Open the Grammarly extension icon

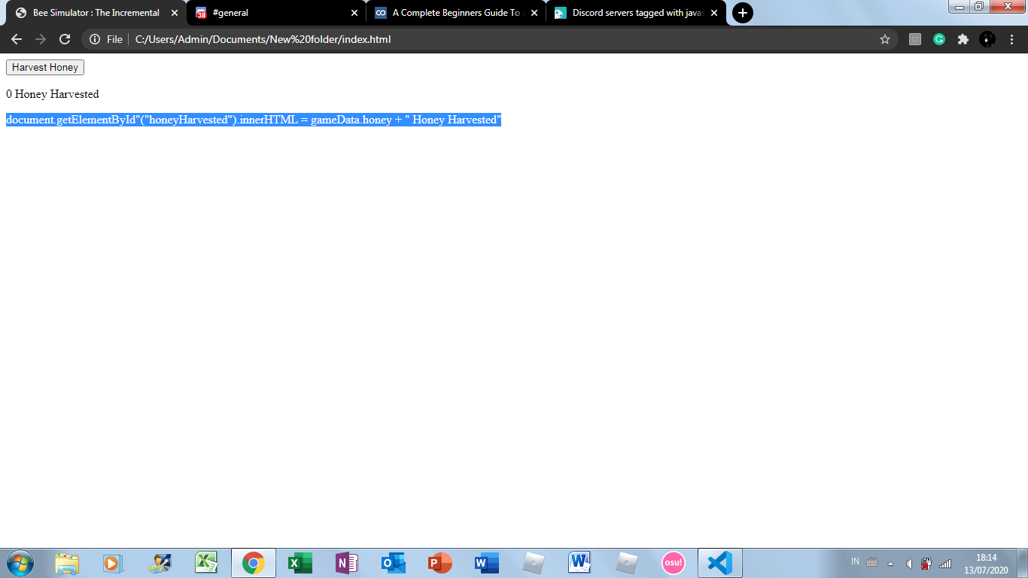(x=939, y=39)
